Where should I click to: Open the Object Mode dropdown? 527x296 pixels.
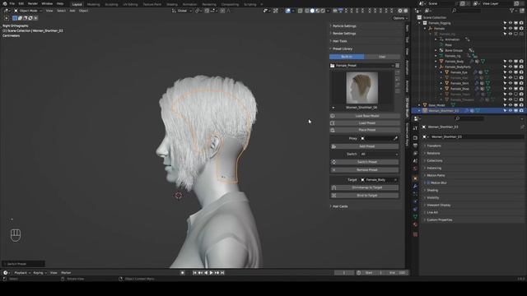28,11
